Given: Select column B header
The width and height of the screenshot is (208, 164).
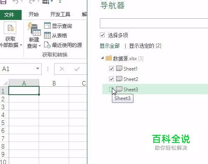Looking at the screenshot, I should coord(54,83).
